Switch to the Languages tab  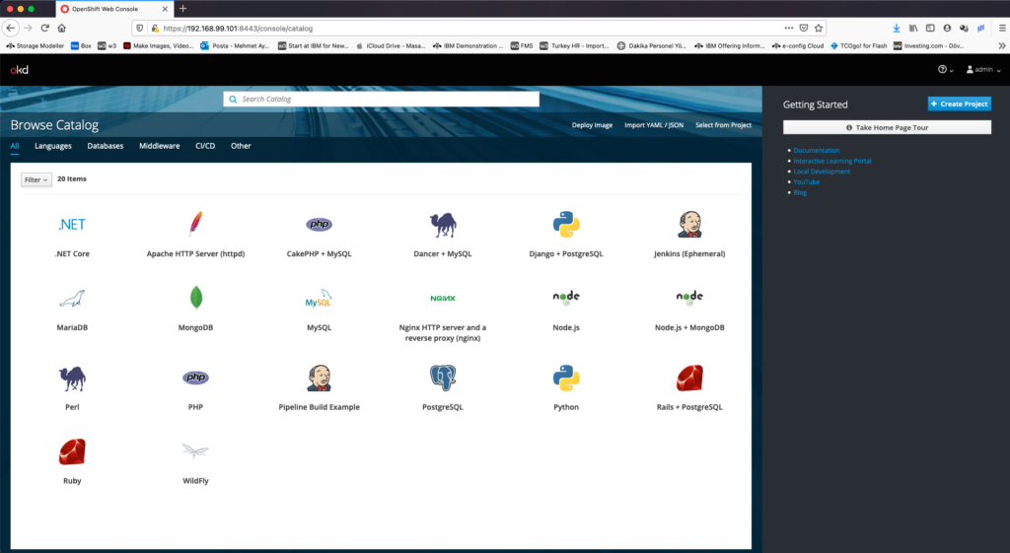point(53,146)
